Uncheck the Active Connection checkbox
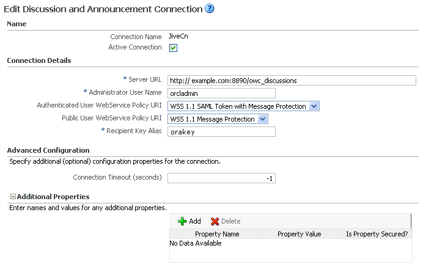The width and height of the screenshot is (423, 270). (x=173, y=48)
